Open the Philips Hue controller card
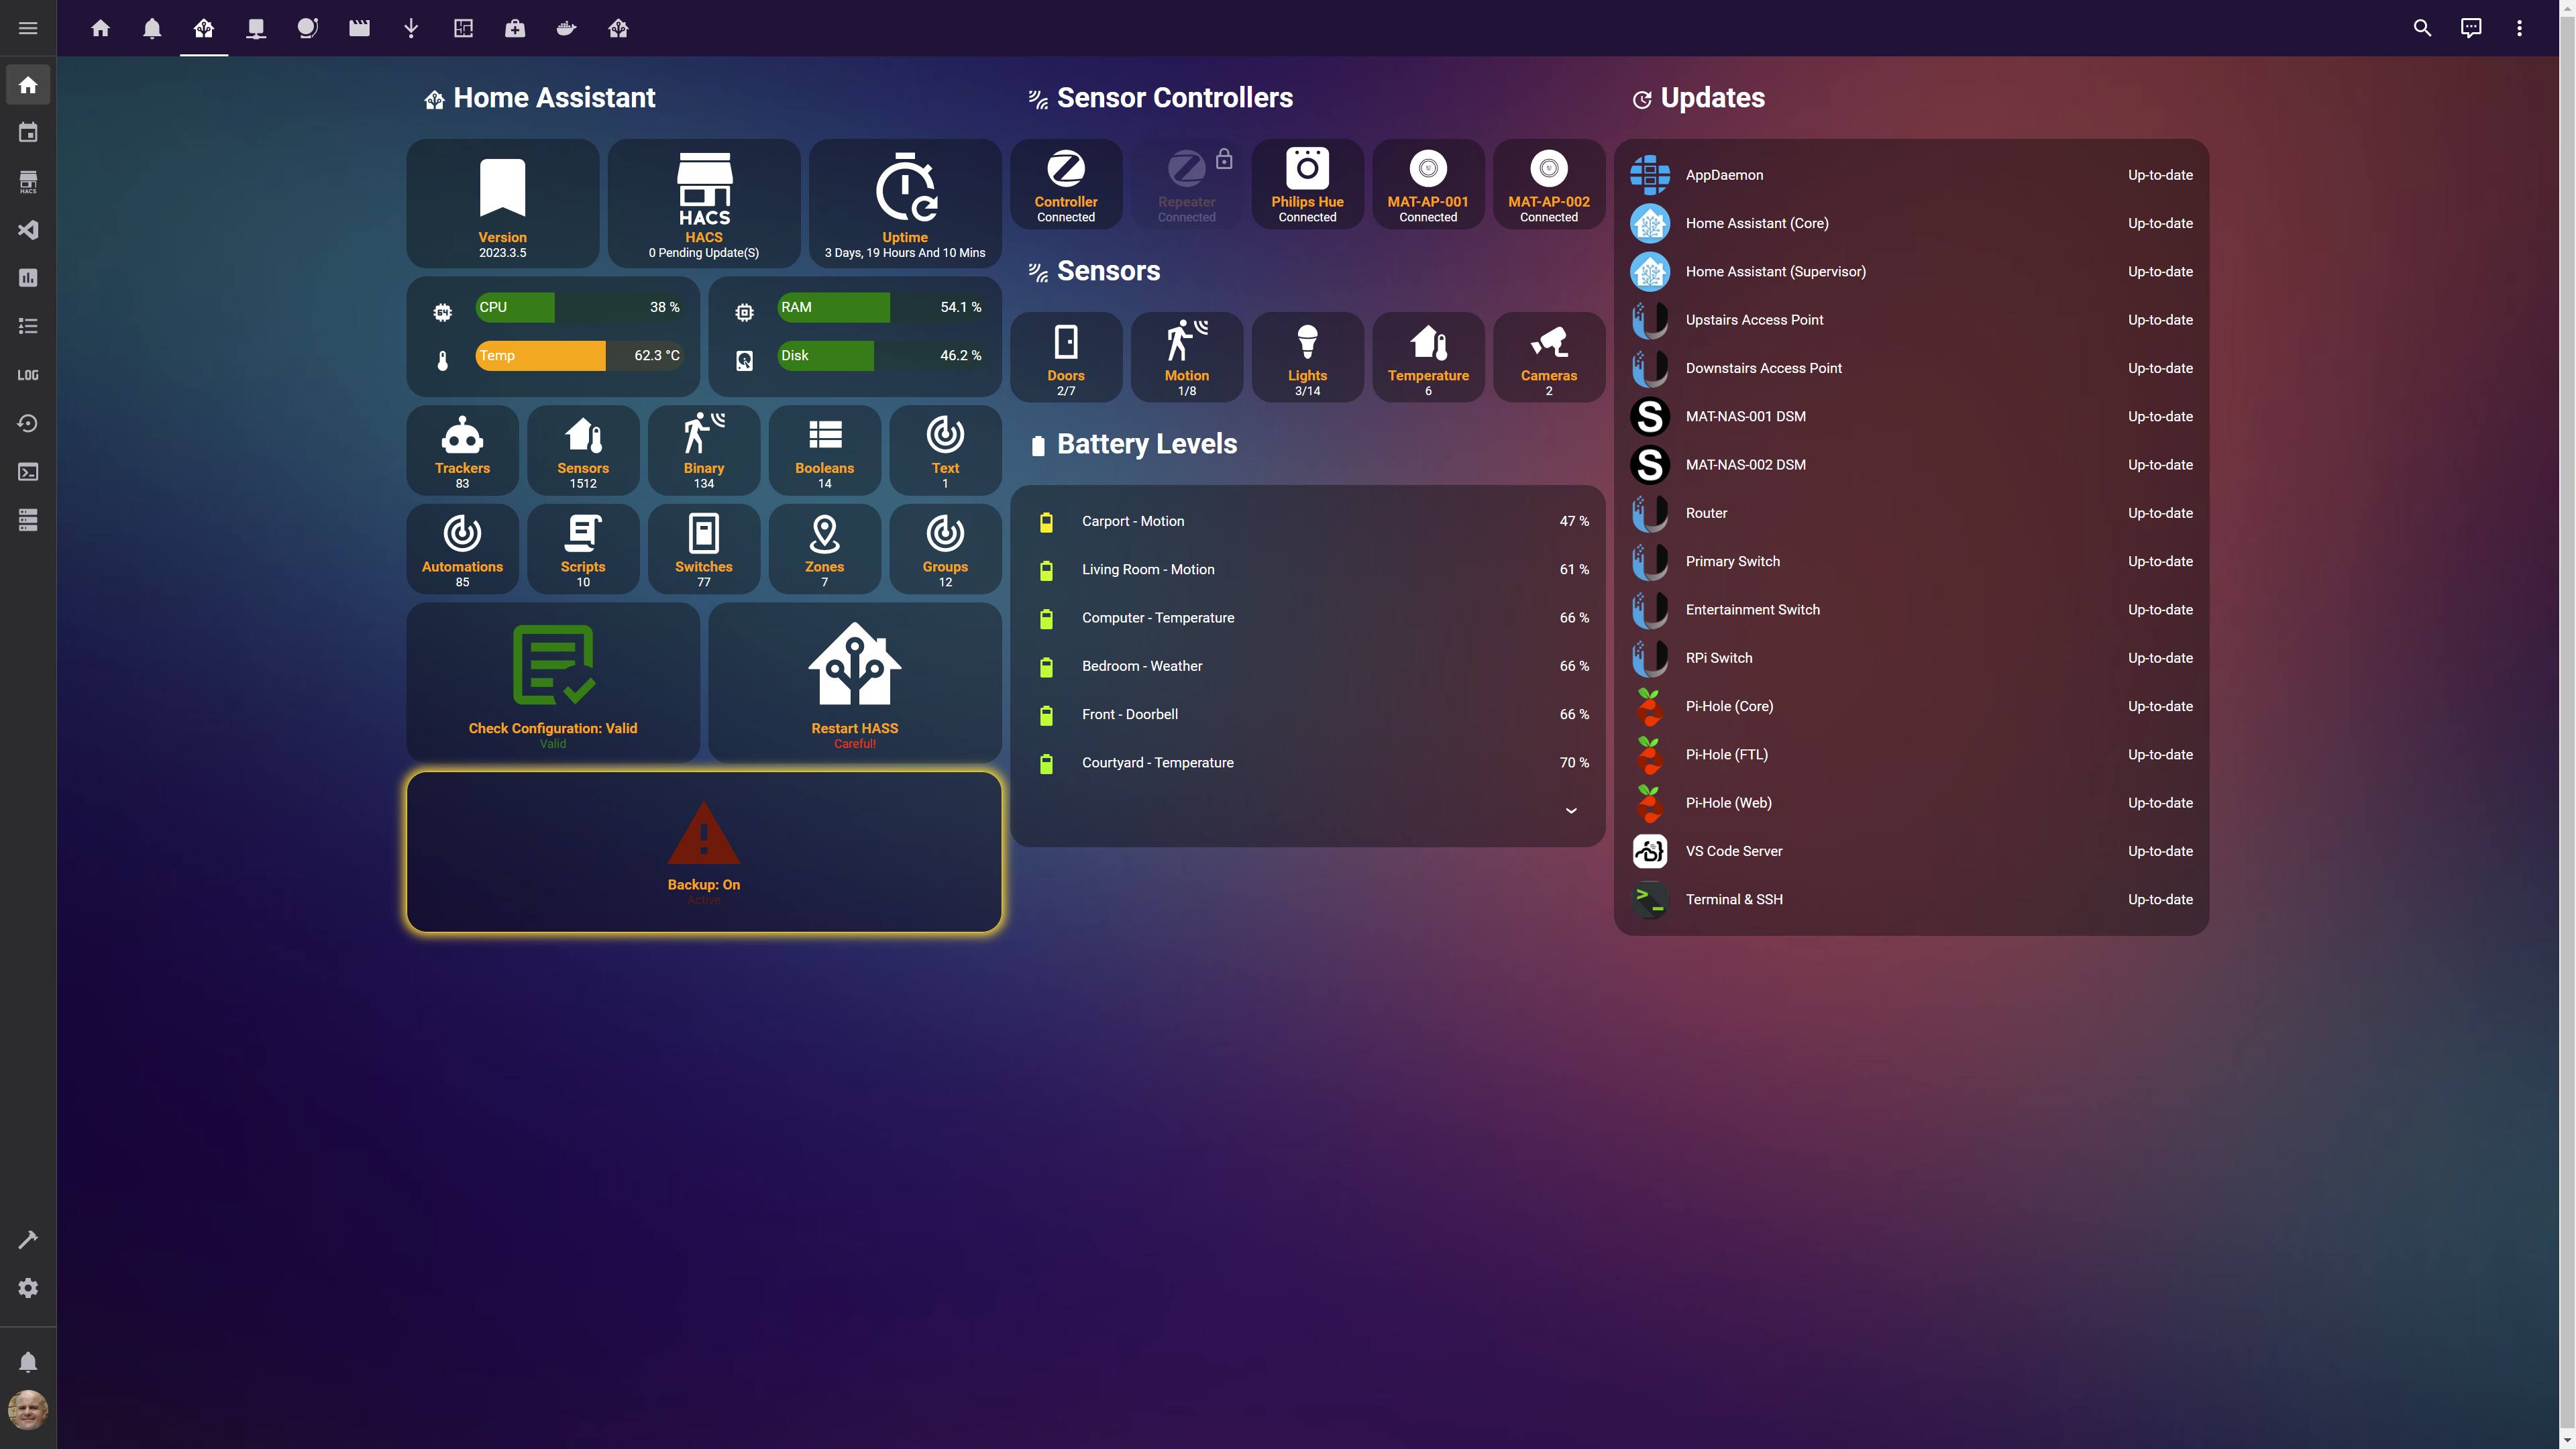The width and height of the screenshot is (2576, 1449). pyautogui.click(x=1307, y=184)
